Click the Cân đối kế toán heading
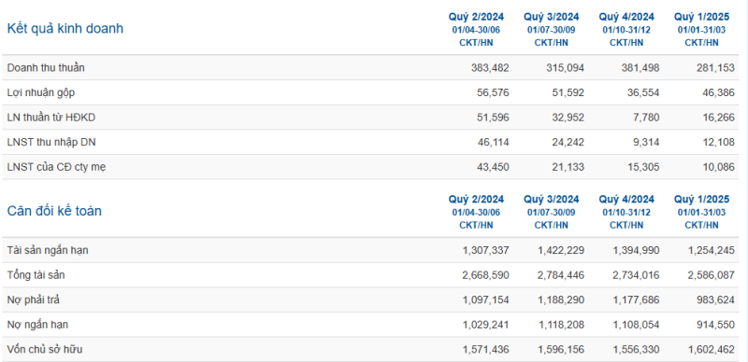Image resolution: width=748 pixels, height=362 pixels. click(x=54, y=211)
